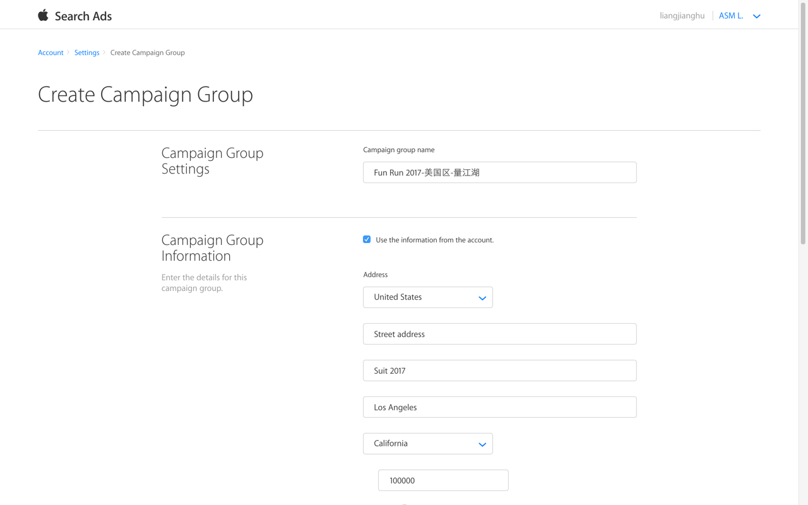Click the 100000 postal code field

(x=443, y=480)
